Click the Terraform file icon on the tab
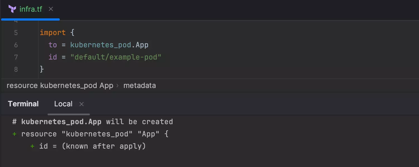This screenshot has width=419, height=167. tap(12, 9)
